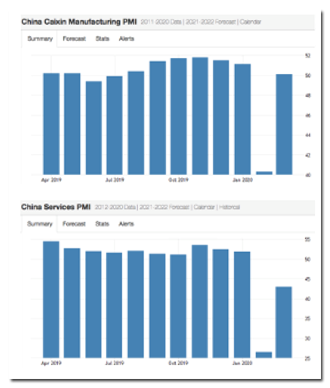This screenshot has width=330, height=388.
Task: Click 'Apr 2019' axis label in Manufacturing chart
Action: [51, 180]
